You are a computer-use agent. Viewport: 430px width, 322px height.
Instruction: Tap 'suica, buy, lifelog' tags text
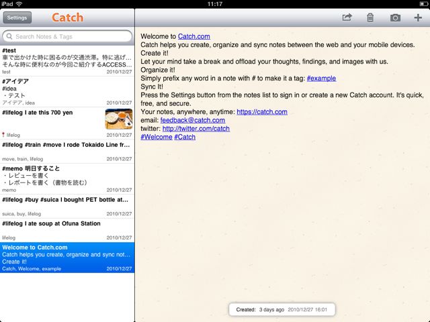[21, 214]
